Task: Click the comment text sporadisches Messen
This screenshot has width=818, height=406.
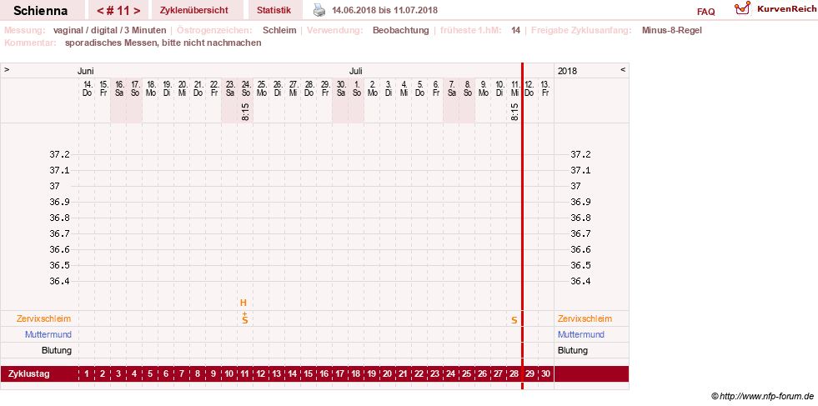Action: point(163,43)
